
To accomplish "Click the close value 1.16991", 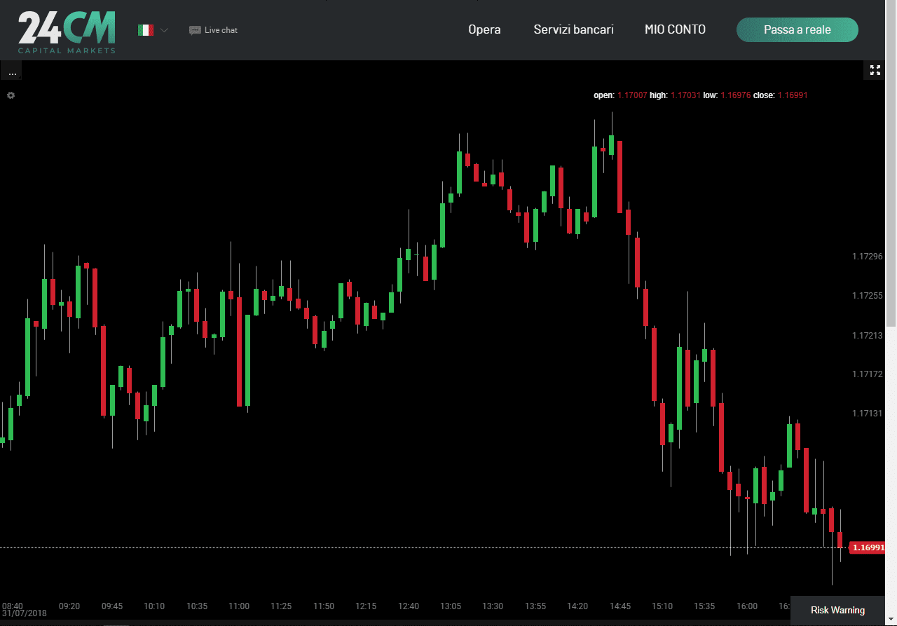I will tap(793, 95).
